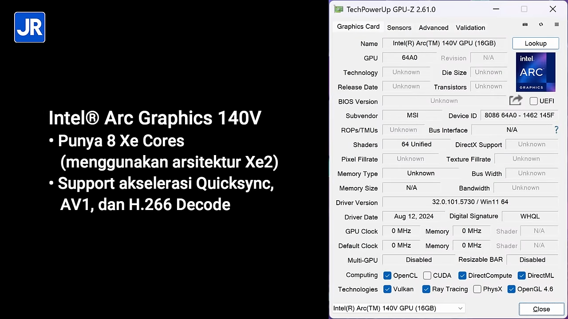
Task: Click the ROPs/TMUs Unknown field
Action: pyautogui.click(x=403, y=130)
